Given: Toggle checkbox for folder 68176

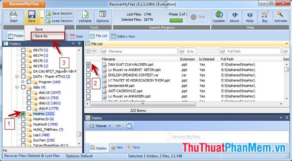Looking at the screenshot, I should coord(23,61).
